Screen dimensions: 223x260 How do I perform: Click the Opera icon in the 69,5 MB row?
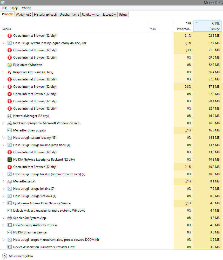tap(10, 58)
